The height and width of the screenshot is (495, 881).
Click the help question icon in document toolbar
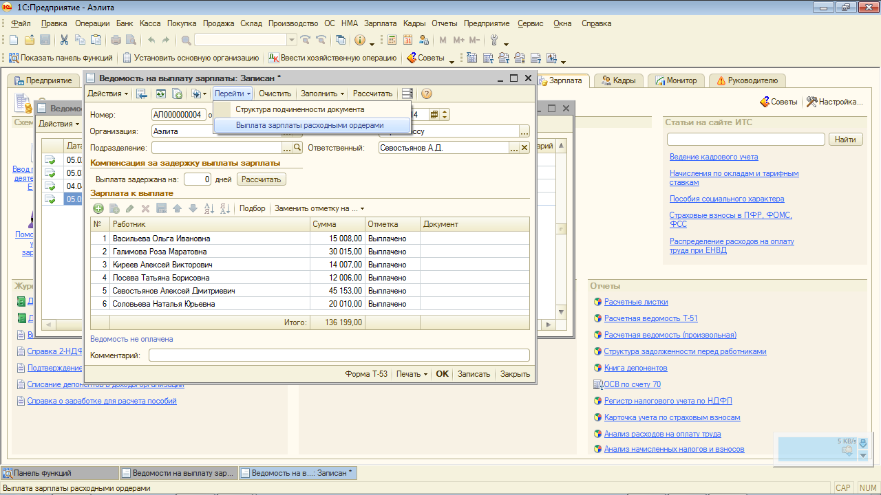(x=427, y=93)
